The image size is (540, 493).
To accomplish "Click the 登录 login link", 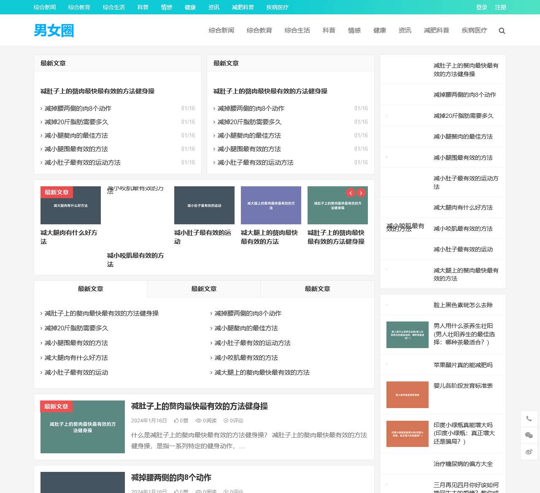I will [481, 7].
